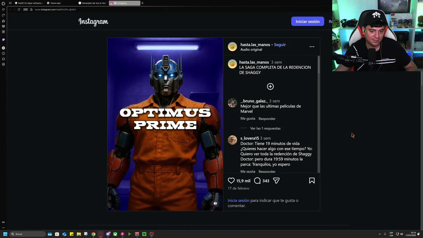
Task: Switch to the Tarkov.dev tab
Action: point(54,3)
